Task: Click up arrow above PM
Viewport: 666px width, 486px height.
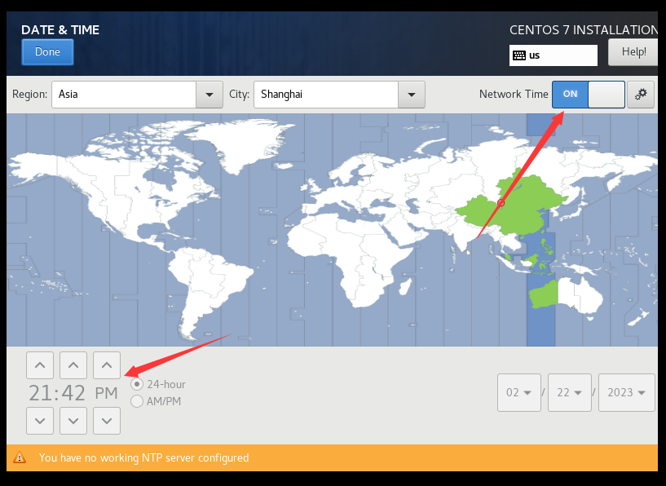Action: 107,365
